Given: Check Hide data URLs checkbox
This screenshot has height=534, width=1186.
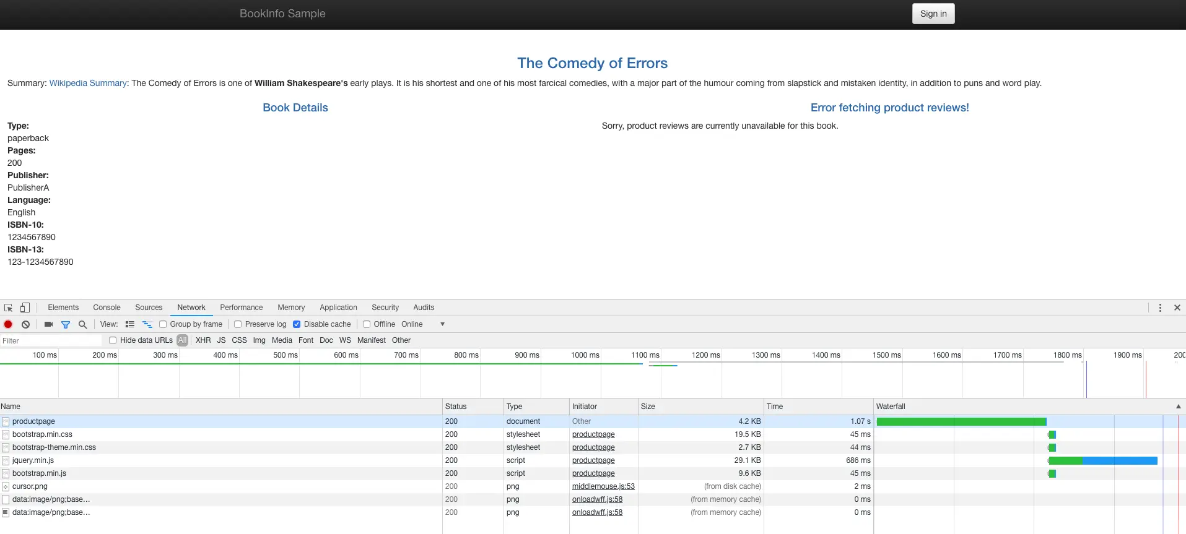Looking at the screenshot, I should coord(113,340).
